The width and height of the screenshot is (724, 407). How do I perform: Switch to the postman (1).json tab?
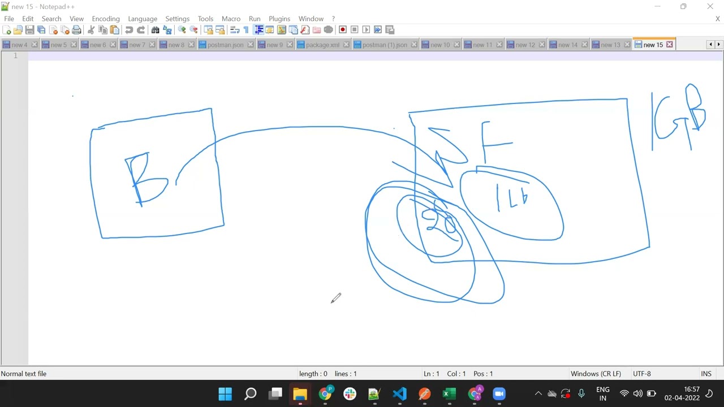click(385, 45)
